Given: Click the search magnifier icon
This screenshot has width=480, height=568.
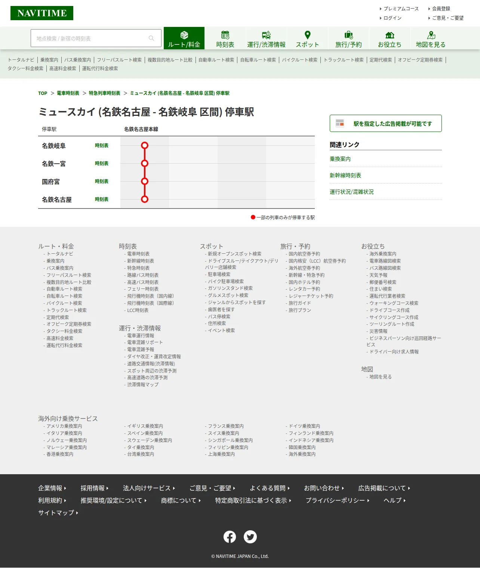Looking at the screenshot, I should click(151, 38).
